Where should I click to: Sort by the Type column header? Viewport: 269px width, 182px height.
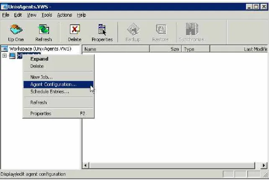tap(196, 49)
